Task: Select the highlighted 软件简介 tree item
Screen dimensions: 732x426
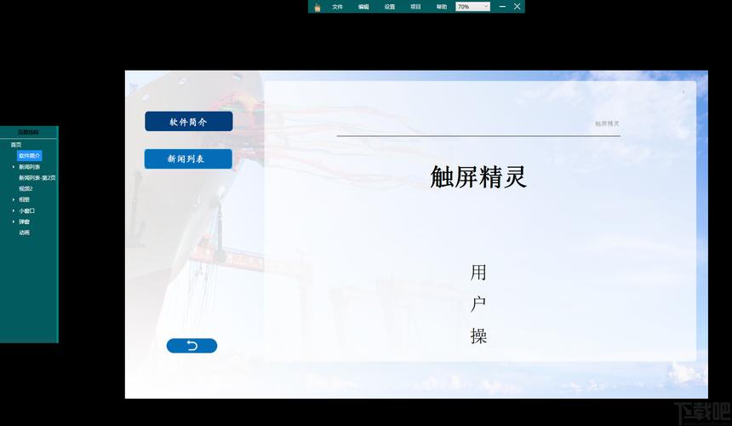Action: [x=30, y=156]
